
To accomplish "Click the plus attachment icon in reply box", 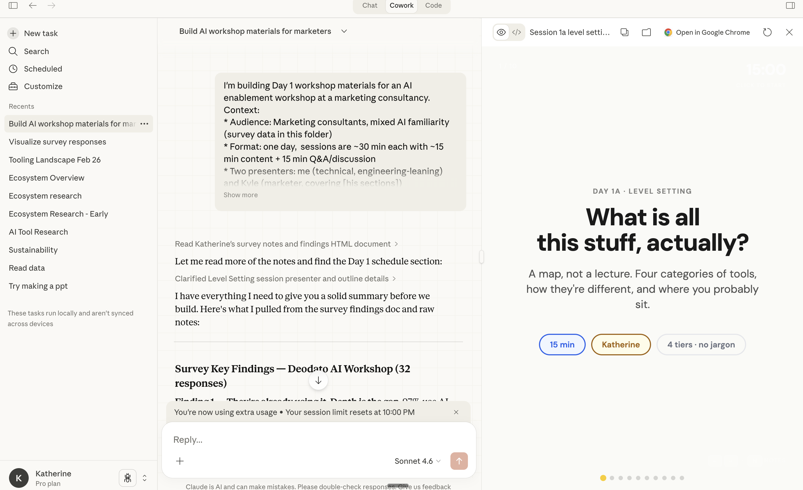I will pyautogui.click(x=180, y=461).
